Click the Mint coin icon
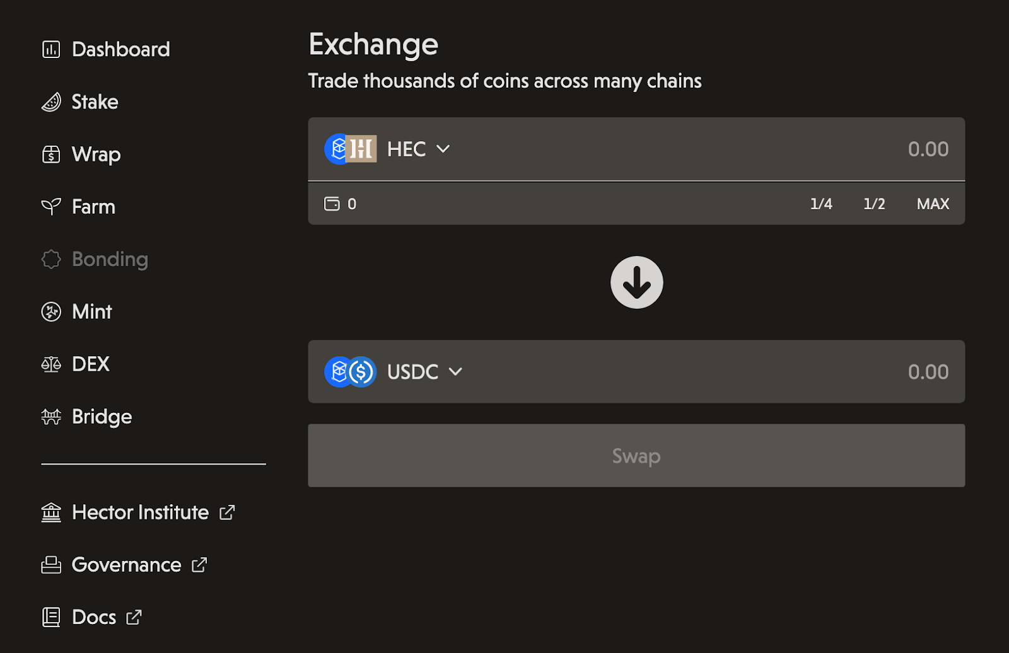 (x=51, y=311)
